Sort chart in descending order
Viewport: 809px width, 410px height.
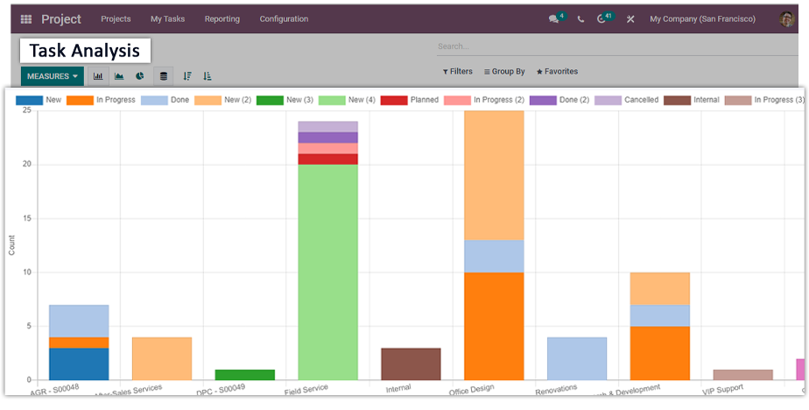[x=187, y=76]
